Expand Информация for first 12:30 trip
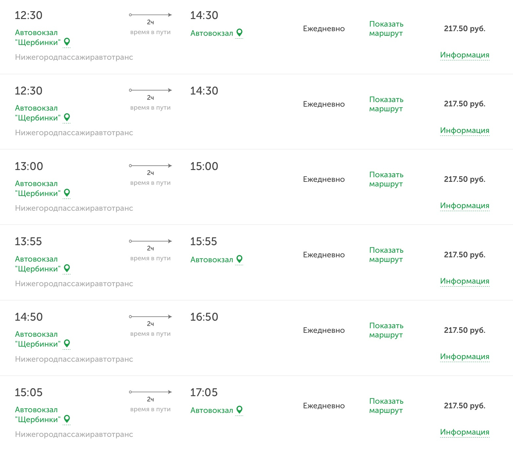The height and width of the screenshot is (450, 513). click(464, 55)
